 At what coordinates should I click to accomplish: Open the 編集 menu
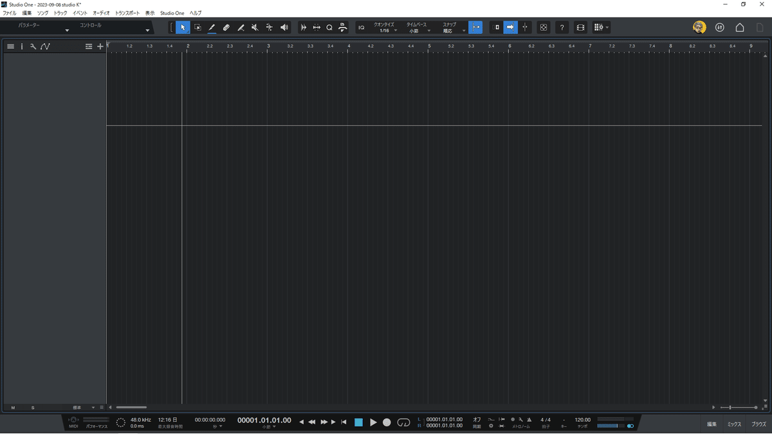pos(27,13)
